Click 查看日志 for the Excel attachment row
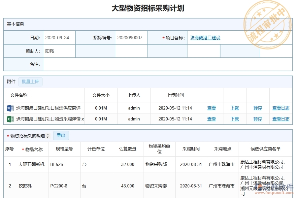 281,119
